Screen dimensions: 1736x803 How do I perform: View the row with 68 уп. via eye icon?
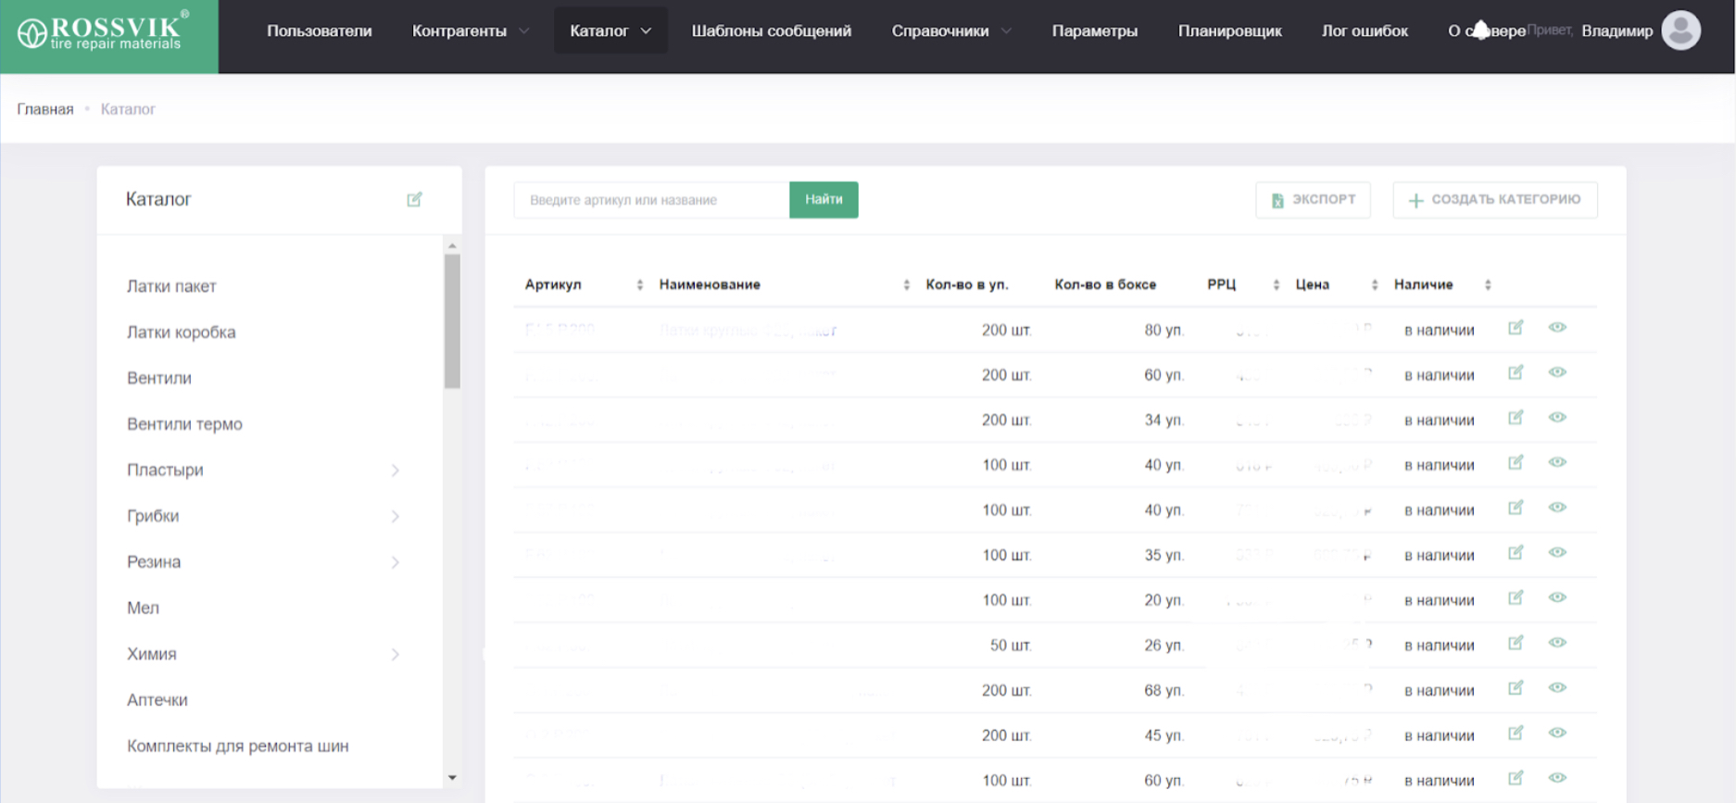click(x=1557, y=688)
